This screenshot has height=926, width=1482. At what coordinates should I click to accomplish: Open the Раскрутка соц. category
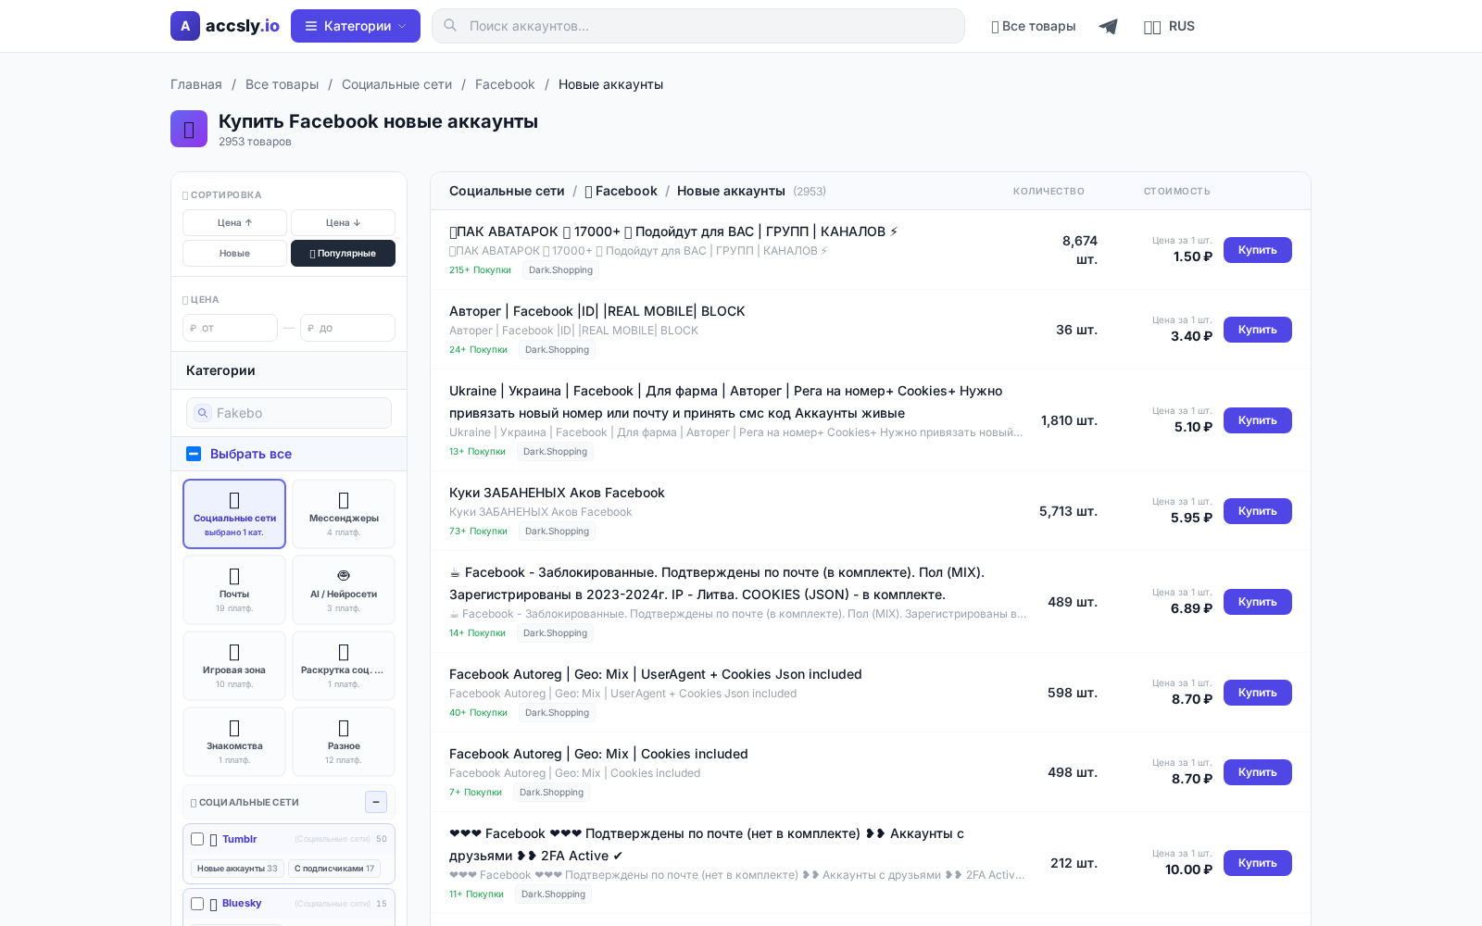(344, 666)
